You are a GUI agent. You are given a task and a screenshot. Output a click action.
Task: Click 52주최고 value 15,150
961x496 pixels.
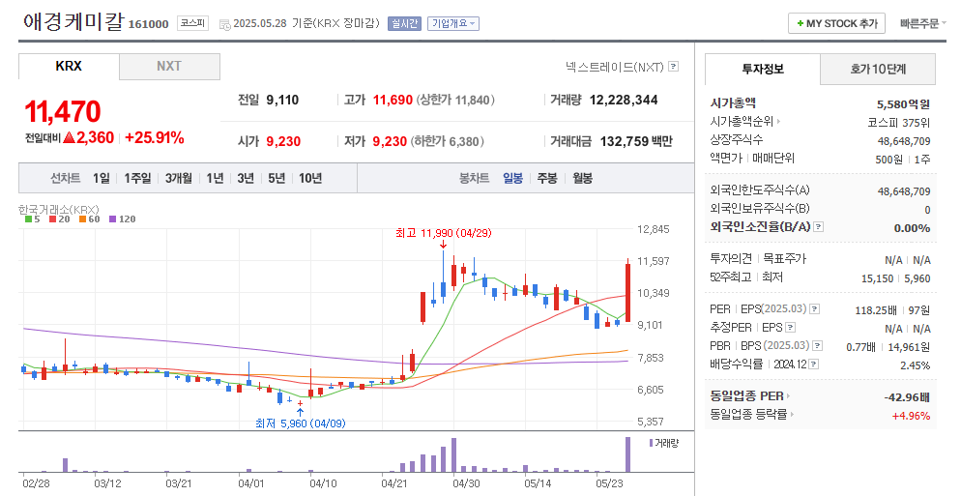877,278
